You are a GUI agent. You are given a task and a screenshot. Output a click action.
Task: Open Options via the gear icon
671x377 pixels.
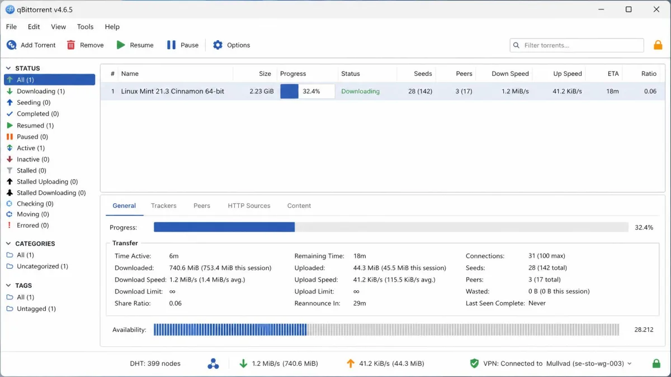[218, 45]
